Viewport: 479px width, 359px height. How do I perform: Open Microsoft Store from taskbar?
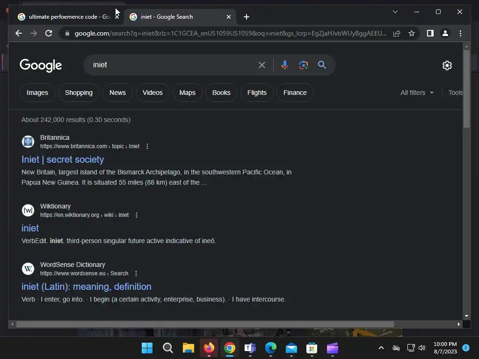point(312,348)
